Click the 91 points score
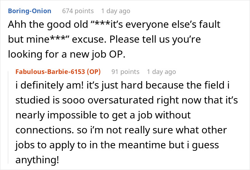 click(125, 71)
